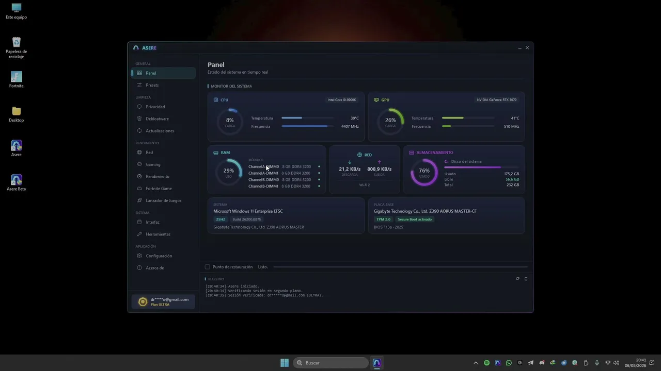661x371 pixels.
Task: Click the CPU chip icon in monitor card
Action: tap(216, 100)
